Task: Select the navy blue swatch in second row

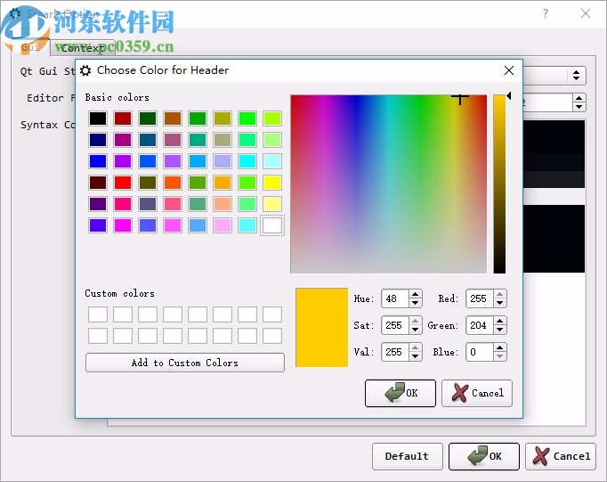Action: [98, 140]
